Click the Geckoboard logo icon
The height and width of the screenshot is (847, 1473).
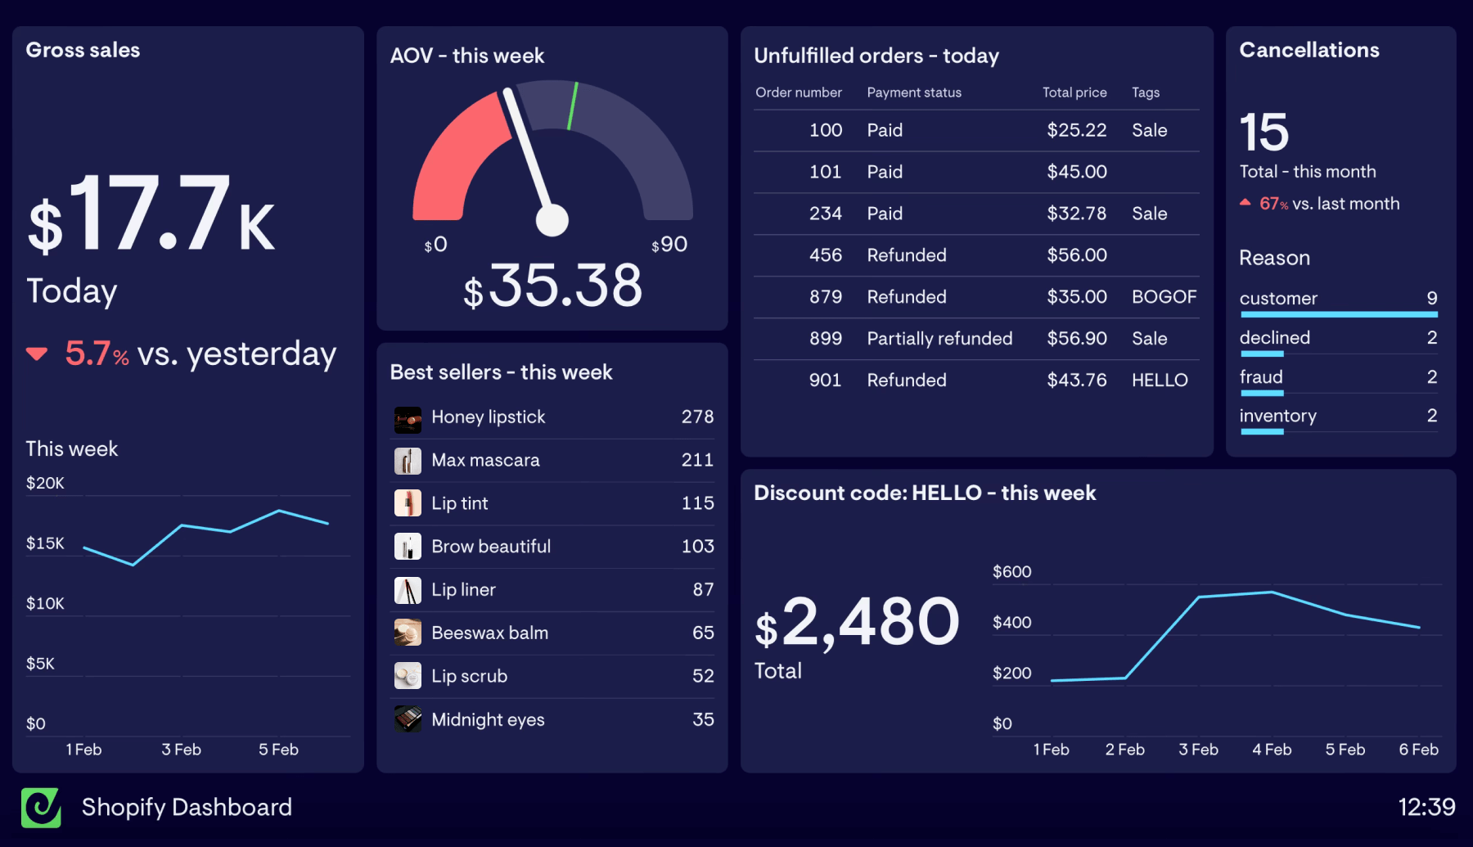(41, 808)
